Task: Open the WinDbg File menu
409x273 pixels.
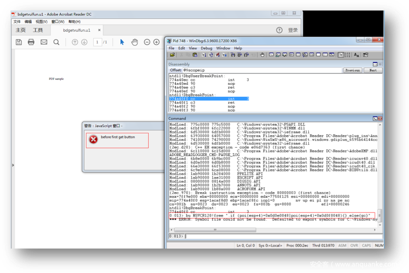Action: tap(171, 48)
